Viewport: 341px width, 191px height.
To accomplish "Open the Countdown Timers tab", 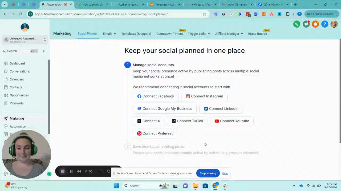I will pyautogui.click(x=169, y=34).
